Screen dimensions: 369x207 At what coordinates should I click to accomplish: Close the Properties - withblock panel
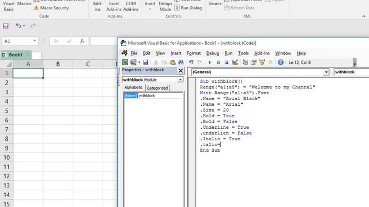tap(180, 70)
